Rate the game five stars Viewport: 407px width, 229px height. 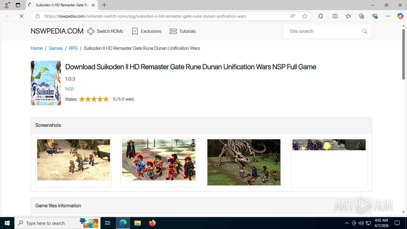pyautogui.click(x=106, y=99)
